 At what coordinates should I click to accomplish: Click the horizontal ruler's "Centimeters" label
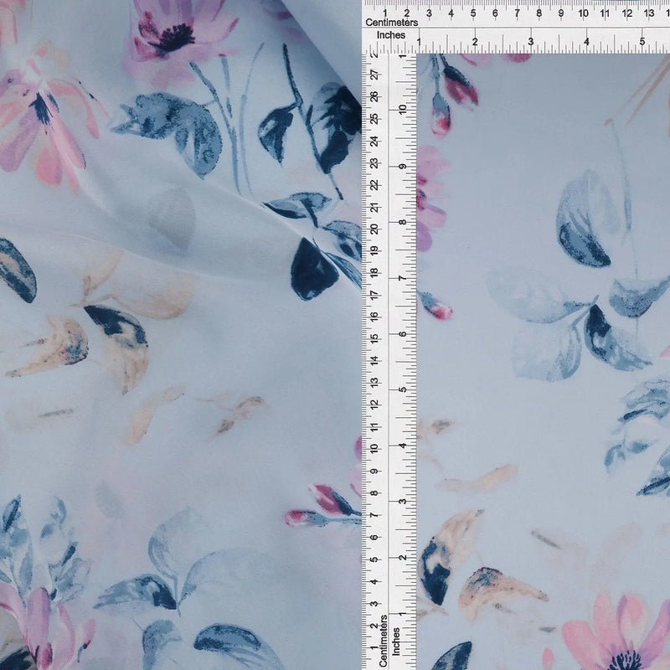coord(391,23)
